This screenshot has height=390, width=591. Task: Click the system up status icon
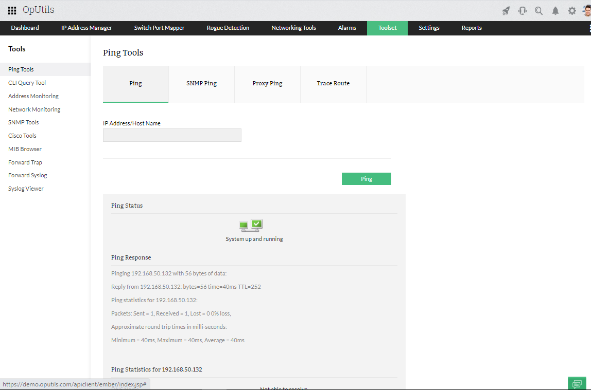pos(251,226)
